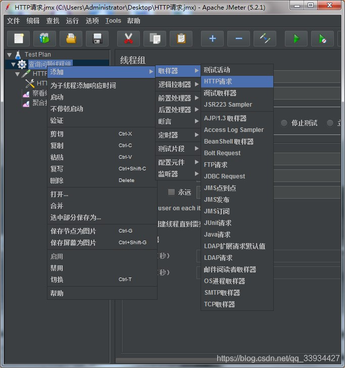Image resolution: width=345 pixels, height=368 pixels.
Task: Click the Collapse all minus icon
Action: pyautogui.click(x=238, y=38)
